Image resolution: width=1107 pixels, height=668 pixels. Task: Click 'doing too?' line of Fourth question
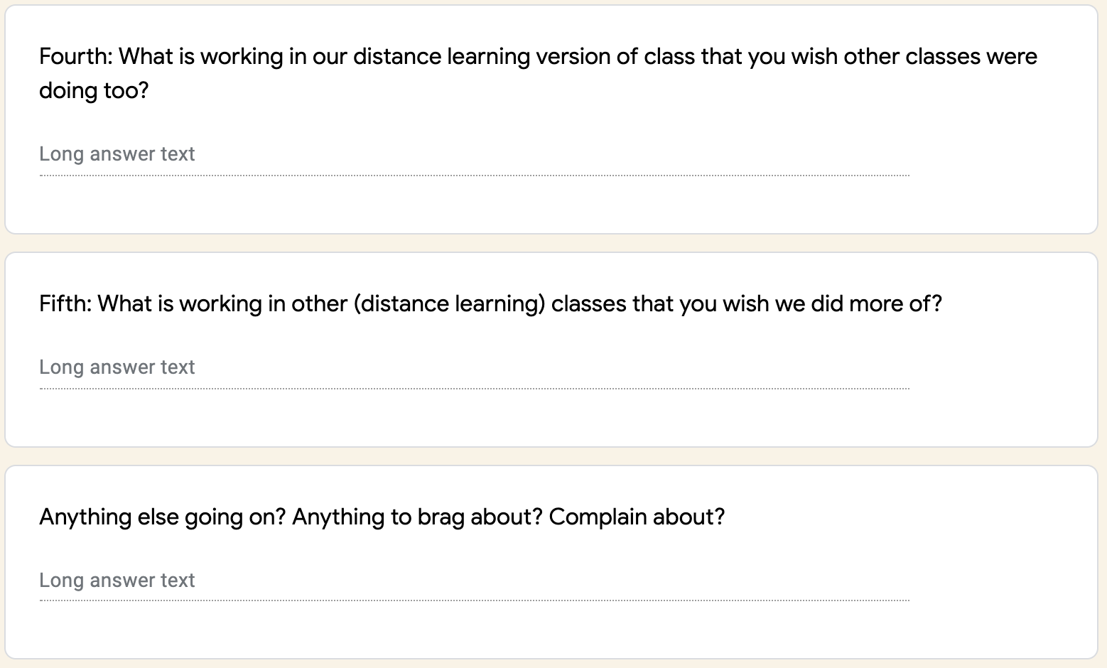point(94,91)
